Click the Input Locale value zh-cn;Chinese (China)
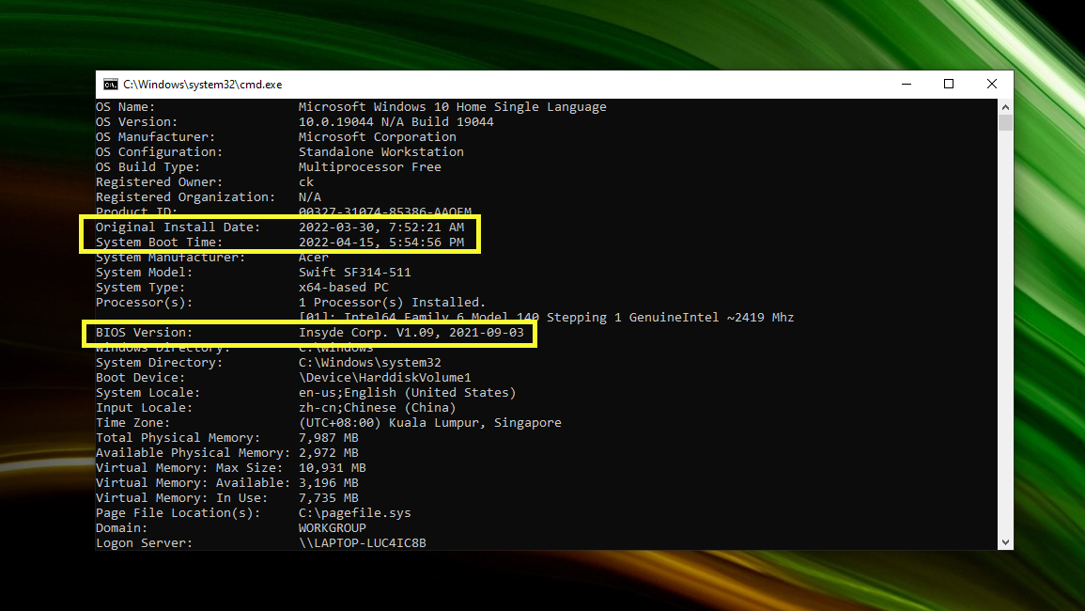 click(x=377, y=408)
